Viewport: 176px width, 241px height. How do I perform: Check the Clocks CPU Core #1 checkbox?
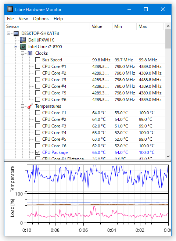pyautogui.click(x=37, y=66)
